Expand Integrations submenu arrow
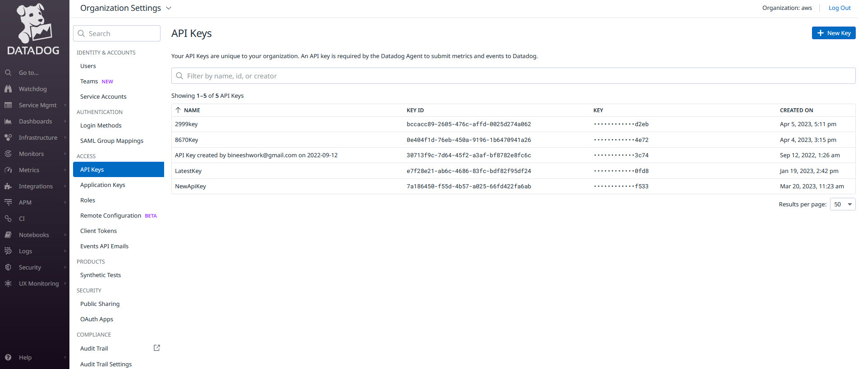 coord(65,186)
